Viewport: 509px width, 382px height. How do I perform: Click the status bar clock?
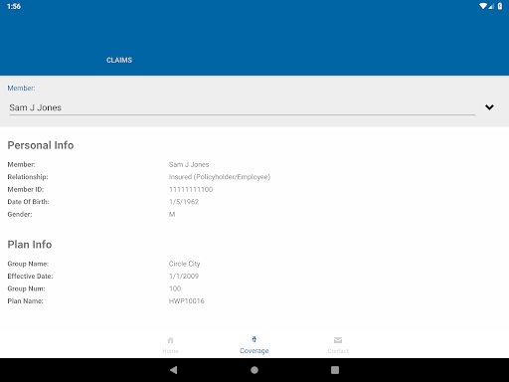click(x=14, y=6)
